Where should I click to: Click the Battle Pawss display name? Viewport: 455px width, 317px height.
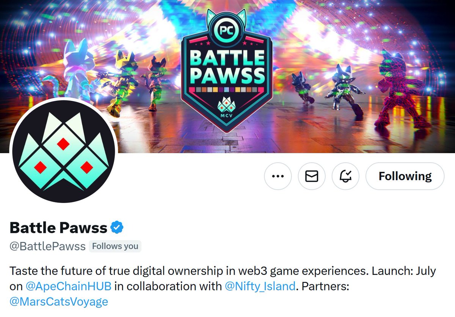[58, 228]
